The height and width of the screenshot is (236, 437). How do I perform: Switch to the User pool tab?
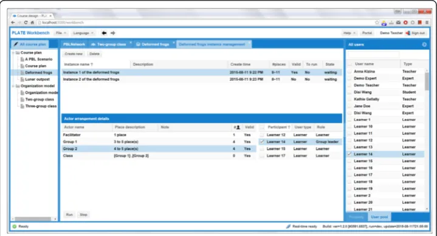[x=379, y=217]
